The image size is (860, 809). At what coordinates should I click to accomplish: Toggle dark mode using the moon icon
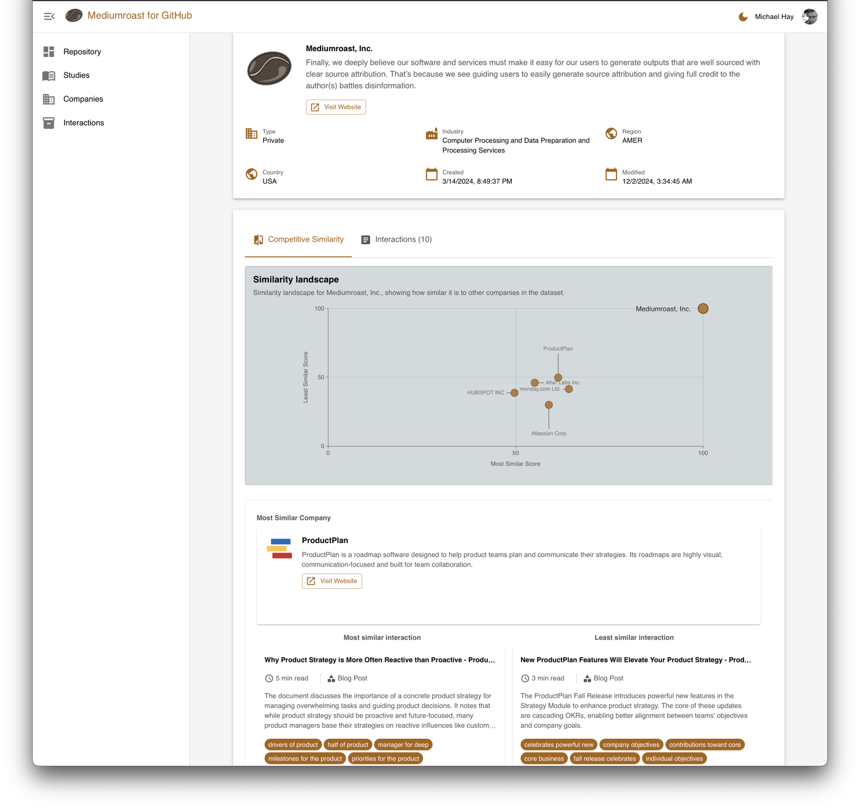pyautogui.click(x=742, y=17)
